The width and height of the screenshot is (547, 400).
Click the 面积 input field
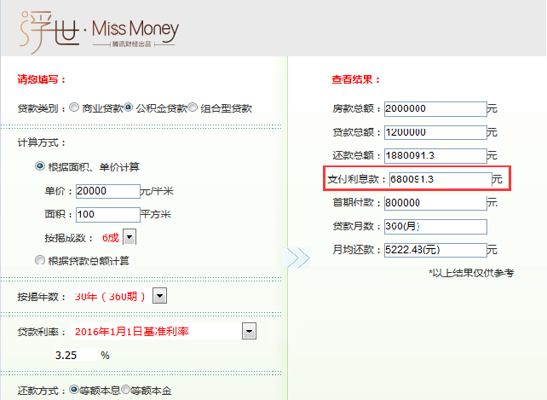[x=107, y=214]
